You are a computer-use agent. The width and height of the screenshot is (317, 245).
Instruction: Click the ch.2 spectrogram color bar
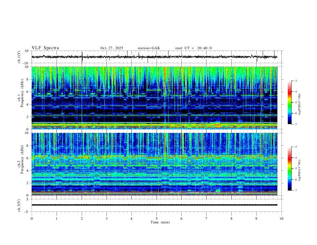tap(290, 169)
